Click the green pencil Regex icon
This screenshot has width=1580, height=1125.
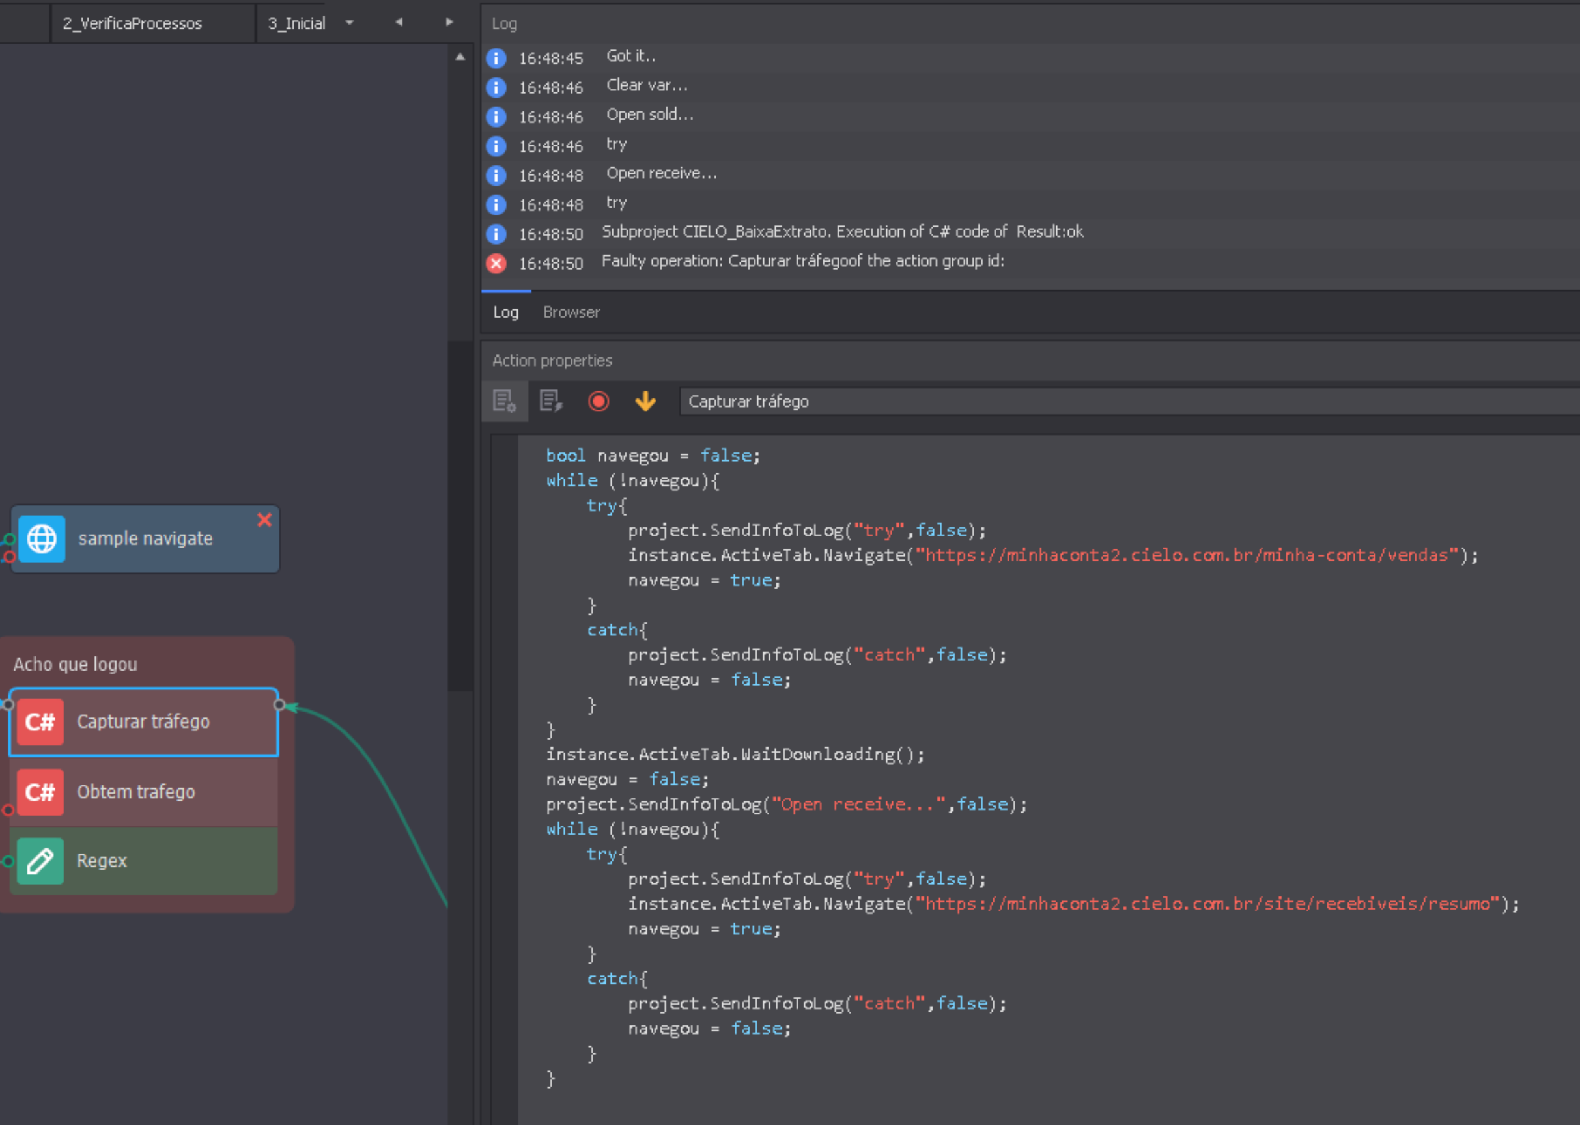(x=40, y=861)
